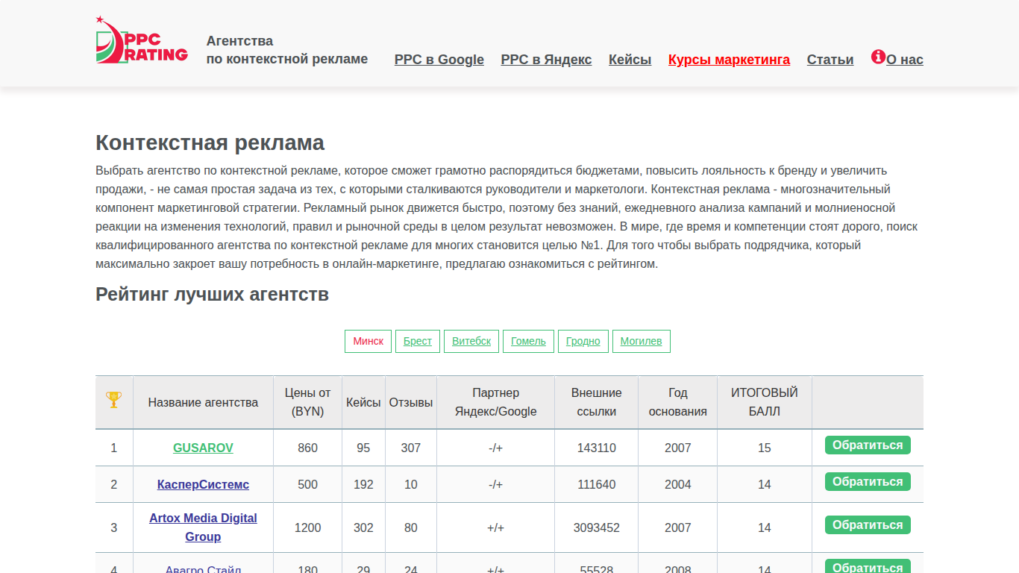Switch to the Гродно city filter
Screen dimensions: 1019x573
pos(583,341)
